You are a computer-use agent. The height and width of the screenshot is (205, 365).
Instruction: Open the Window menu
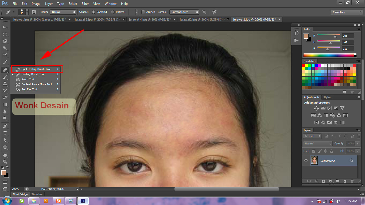[111, 4]
